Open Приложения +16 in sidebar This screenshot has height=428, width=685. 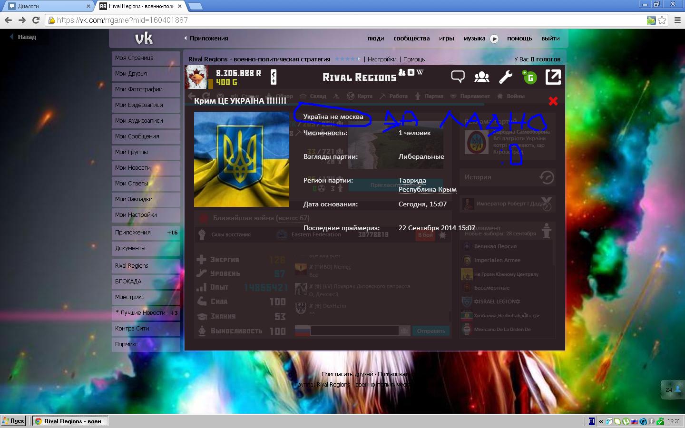pos(146,233)
